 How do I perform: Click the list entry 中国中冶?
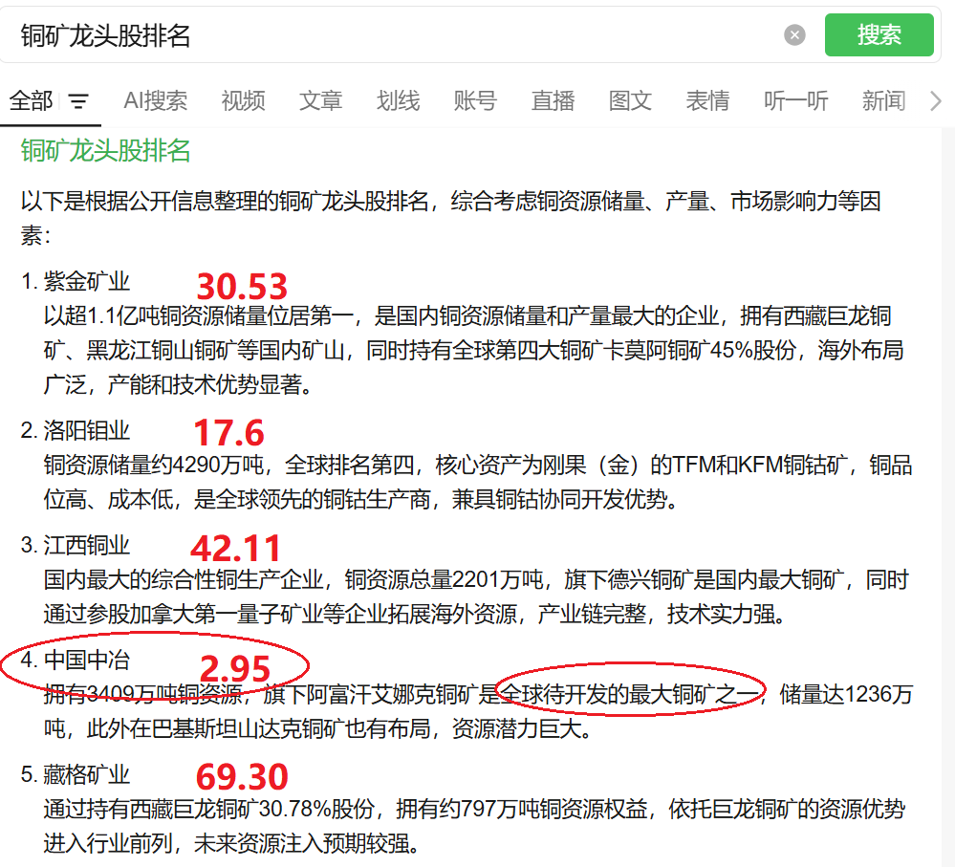pyautogui.click(x=86, y=660)
